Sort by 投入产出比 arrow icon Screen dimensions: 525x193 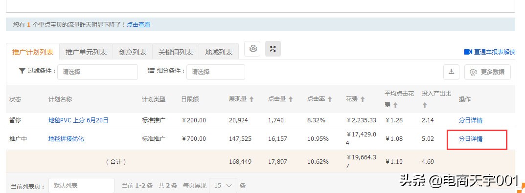tap(425, 105)
